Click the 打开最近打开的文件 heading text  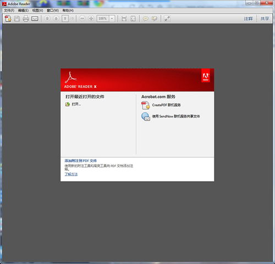[x=85, y=97]
